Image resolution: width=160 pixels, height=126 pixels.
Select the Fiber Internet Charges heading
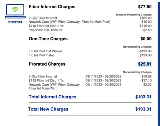pos(52,7)
